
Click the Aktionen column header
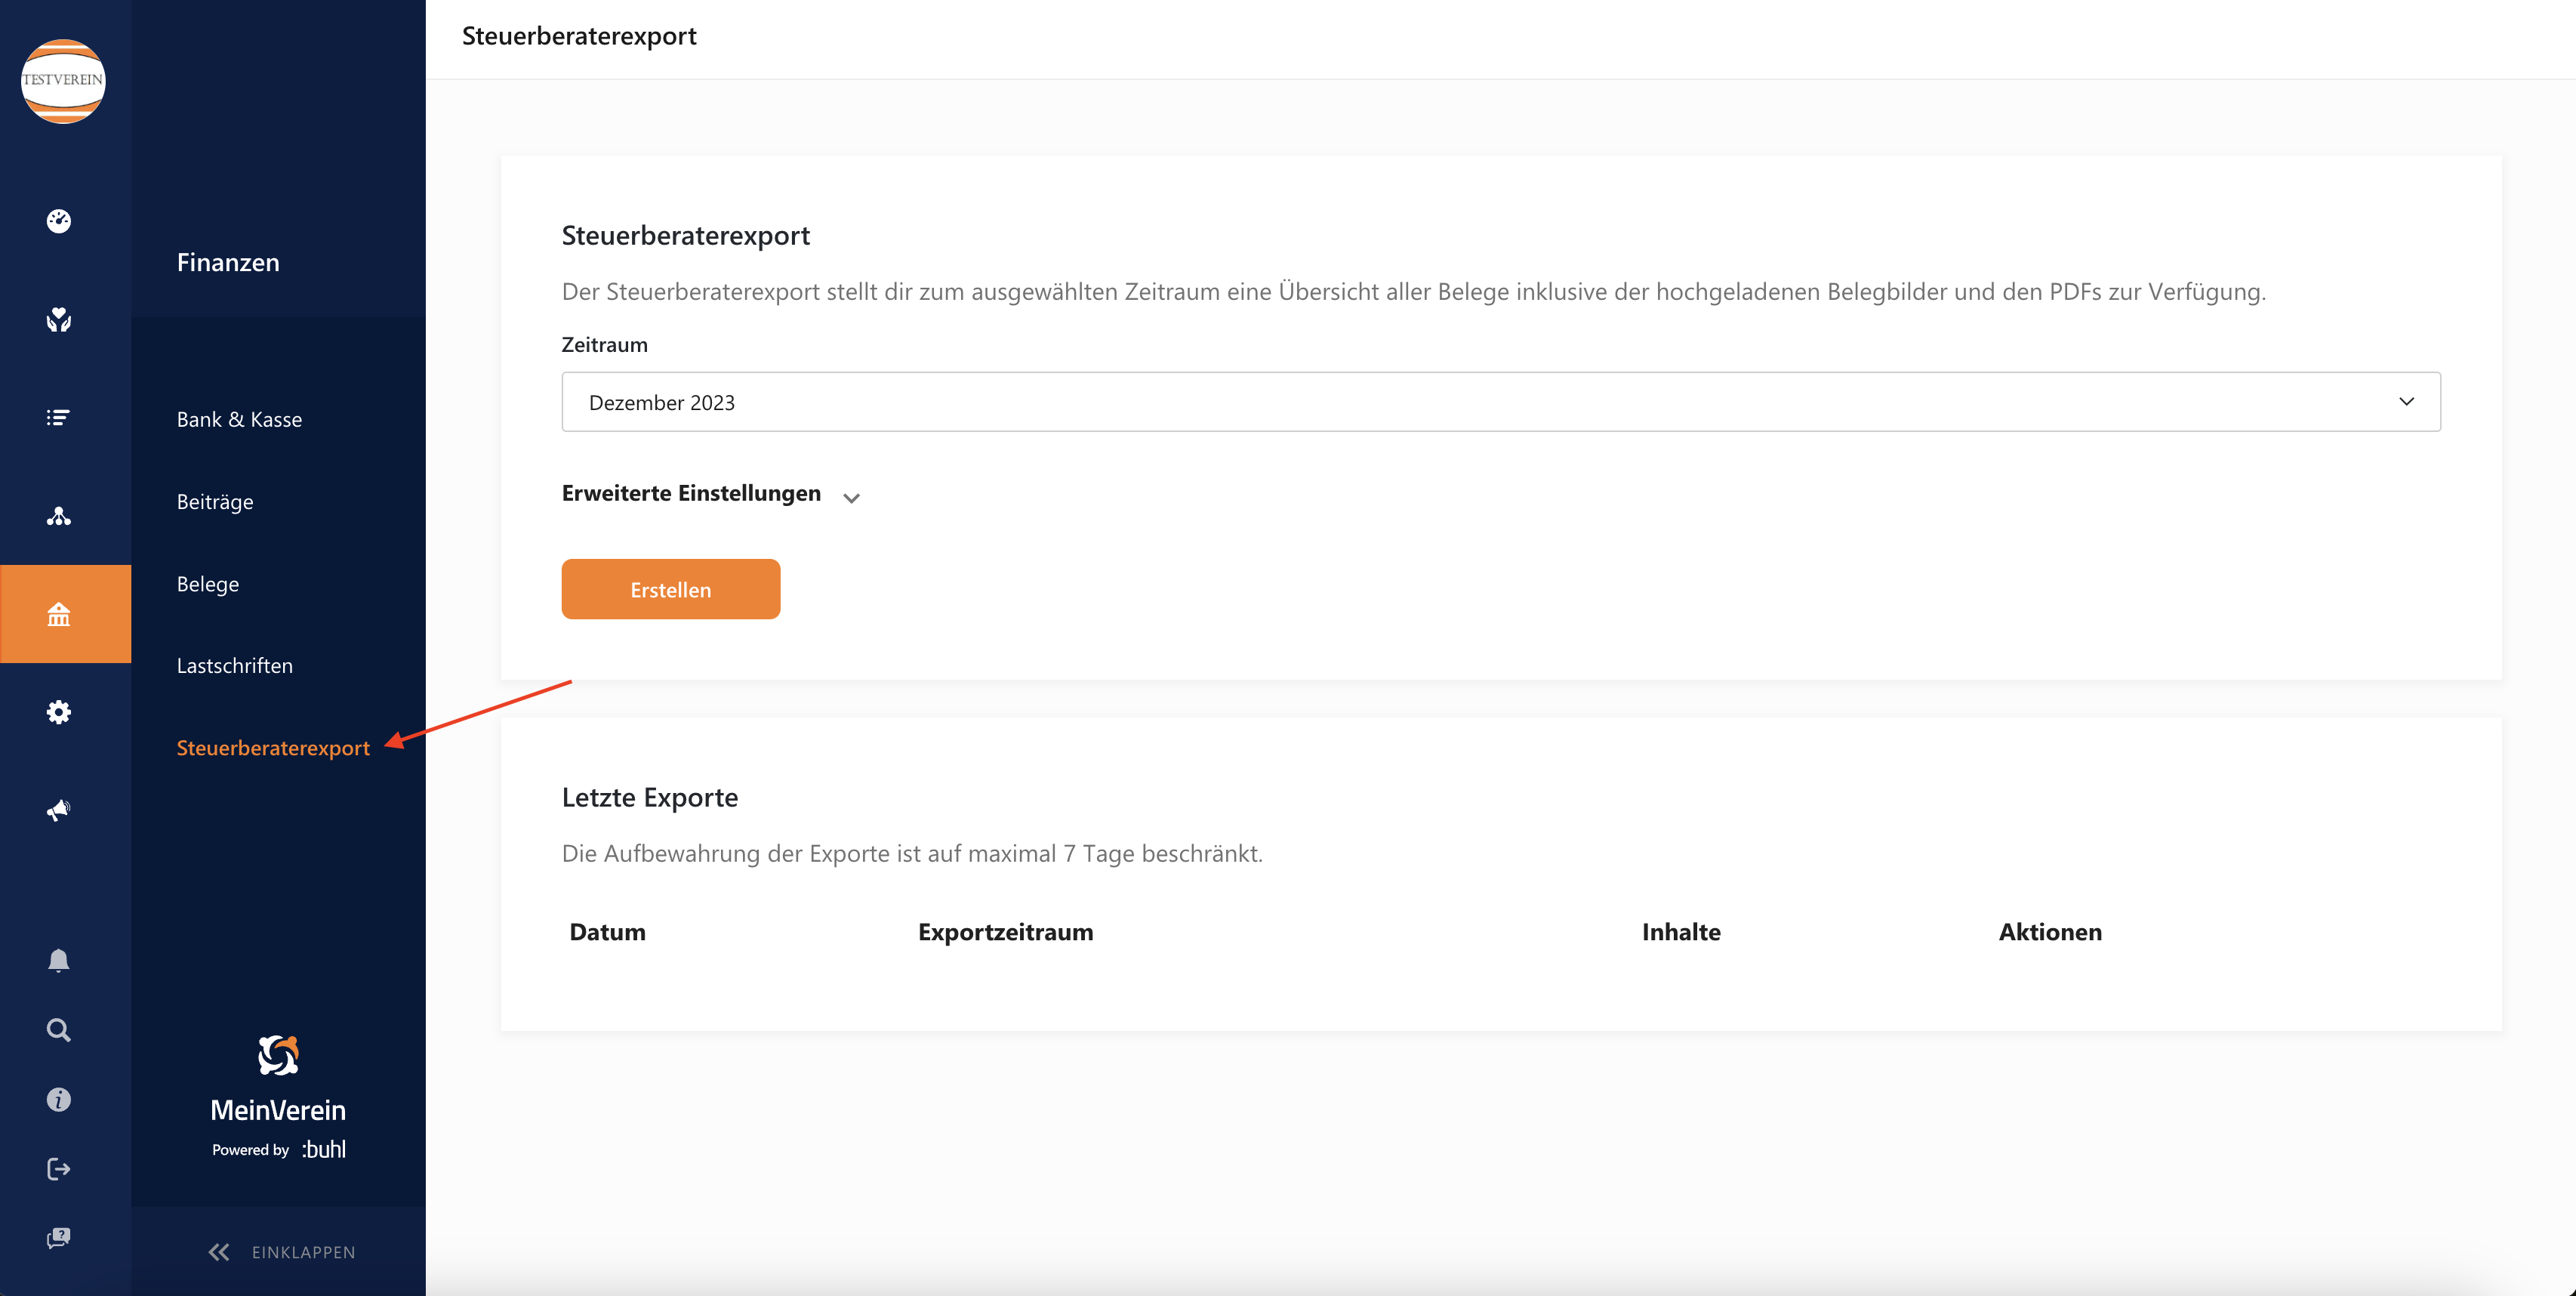coord(2050,932)
